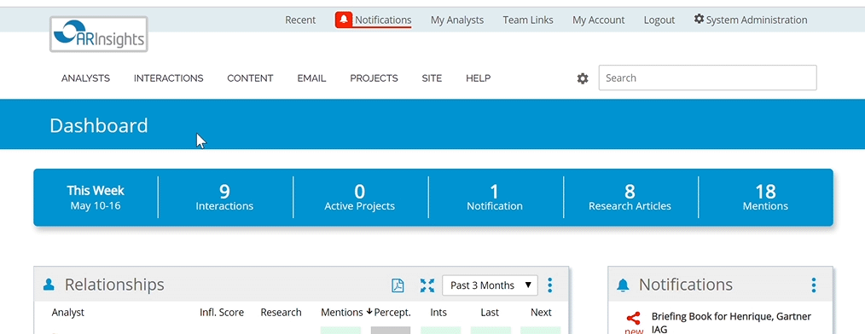The height and width of the screenshot is (334, 865).
Task: Click the share icon beside Briefing Book
Action: click(633, 318)
